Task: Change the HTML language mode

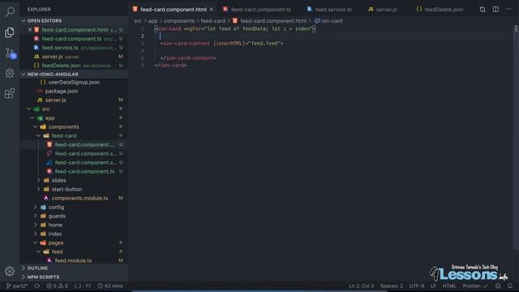Action: (449, 286)
